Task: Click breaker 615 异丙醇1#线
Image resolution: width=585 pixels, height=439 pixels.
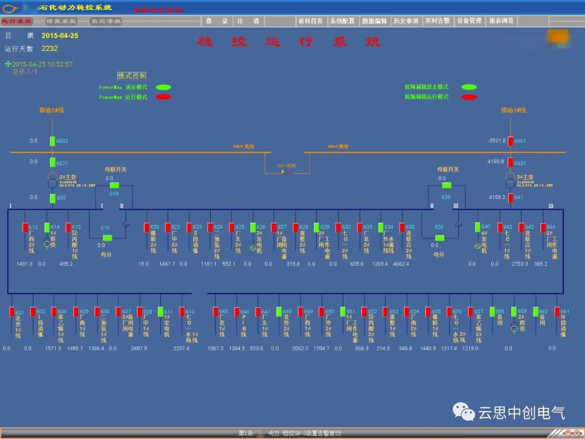Action: (x=68, y=227)
